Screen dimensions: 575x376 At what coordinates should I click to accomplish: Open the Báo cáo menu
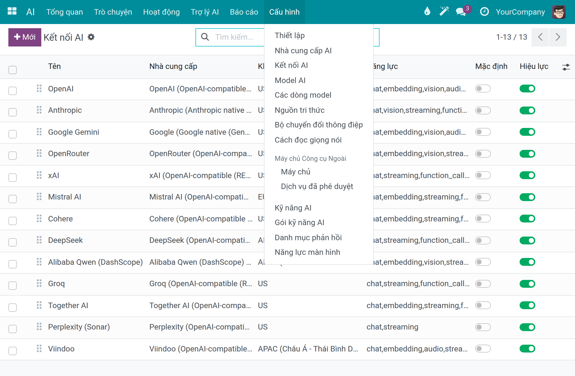click(x=244, y=12)
